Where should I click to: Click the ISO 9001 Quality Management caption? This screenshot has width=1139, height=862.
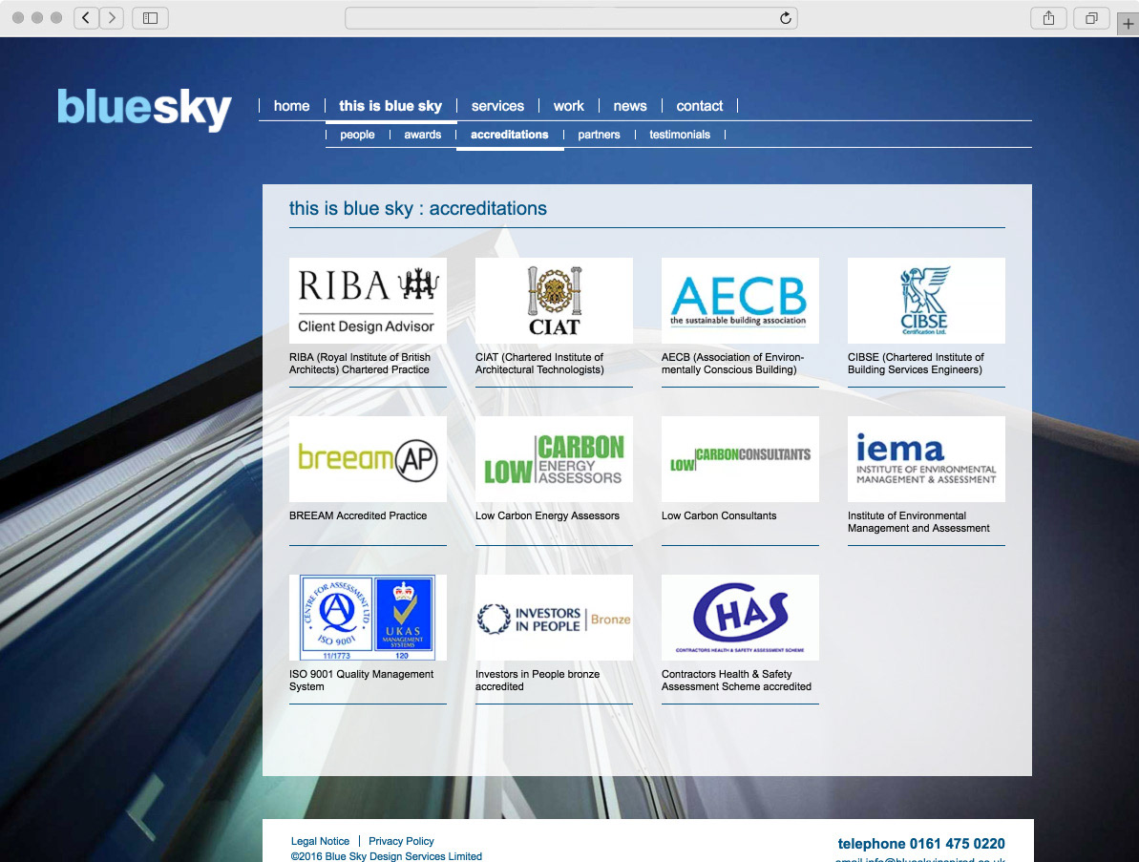coord(361,680)
